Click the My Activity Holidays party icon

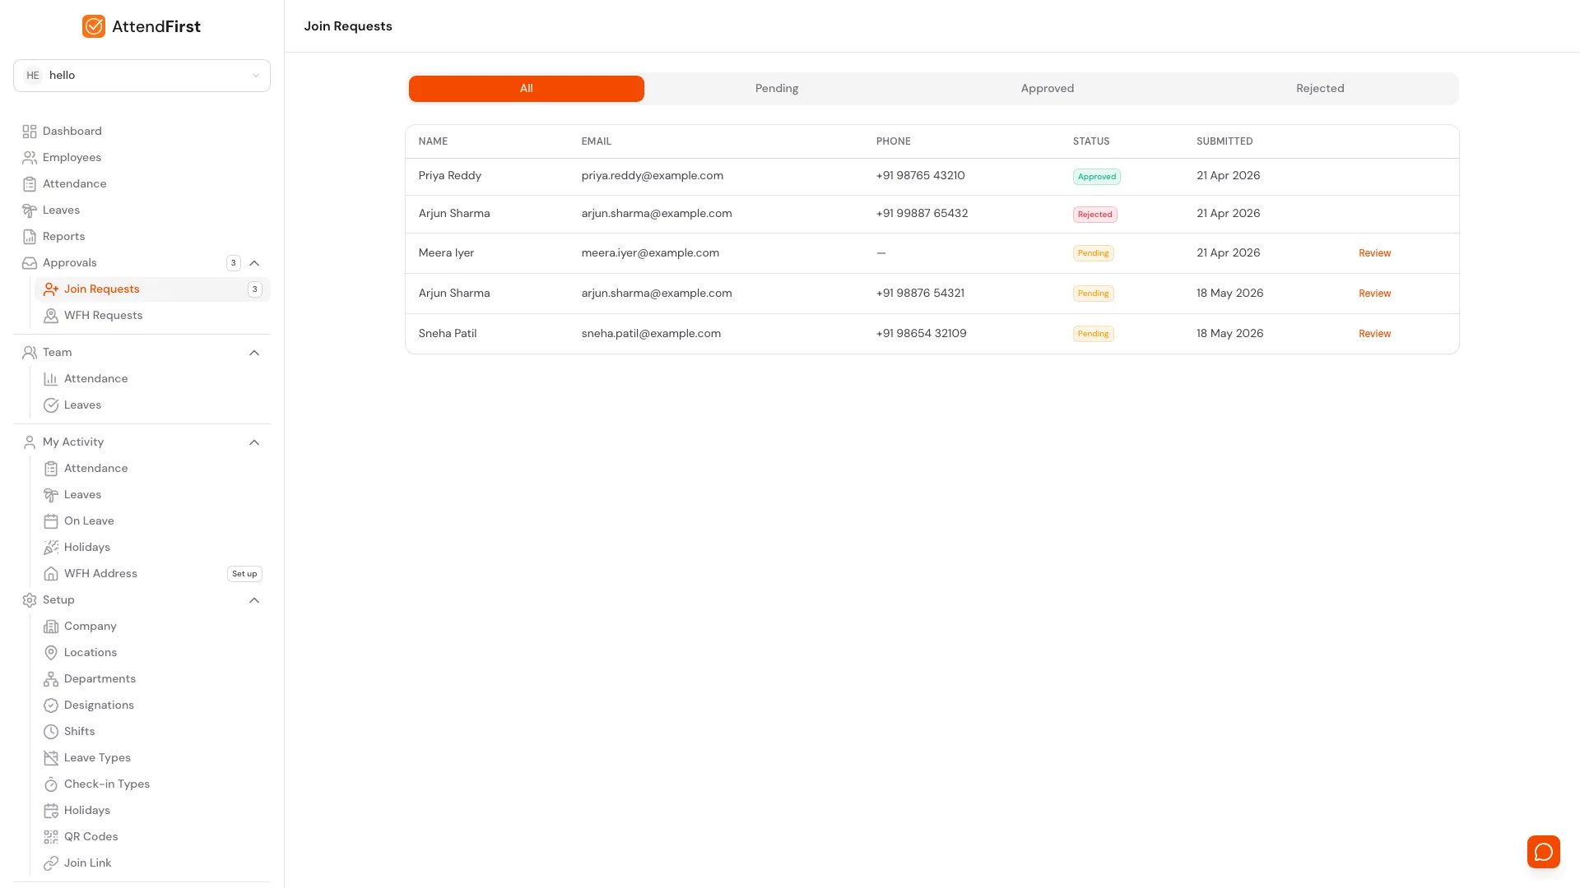[x=51, y=548]
